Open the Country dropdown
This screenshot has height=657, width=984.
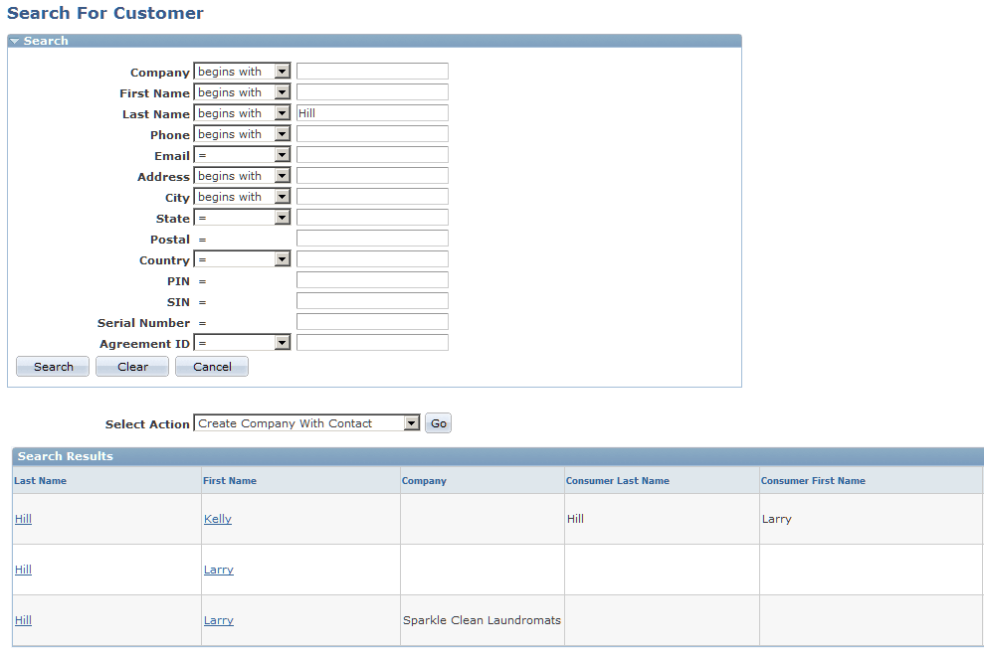tap(282, 258)
